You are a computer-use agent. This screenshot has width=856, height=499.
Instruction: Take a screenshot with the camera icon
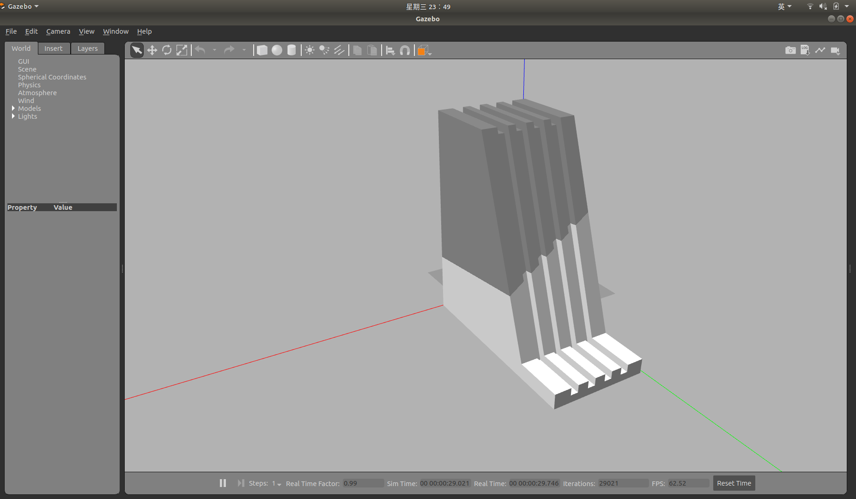coord(790,50)
